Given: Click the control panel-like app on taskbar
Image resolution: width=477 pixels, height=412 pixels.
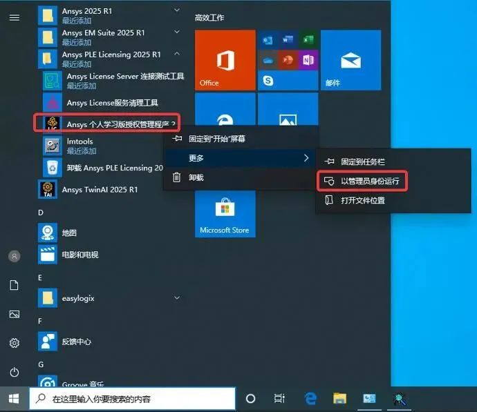Looking at the screenshot, I should point(369,399).
